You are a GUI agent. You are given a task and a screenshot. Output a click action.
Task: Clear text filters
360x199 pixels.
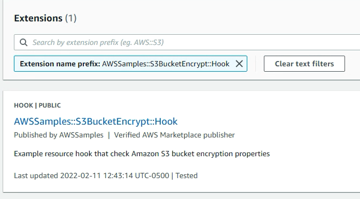(304, 64)
